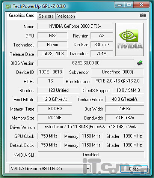Image resolution: width=154 pixels, height=178 pixels.
Task: Click the NVIDIA logo image
Action: pyautogui.click(x=130, y=39)
